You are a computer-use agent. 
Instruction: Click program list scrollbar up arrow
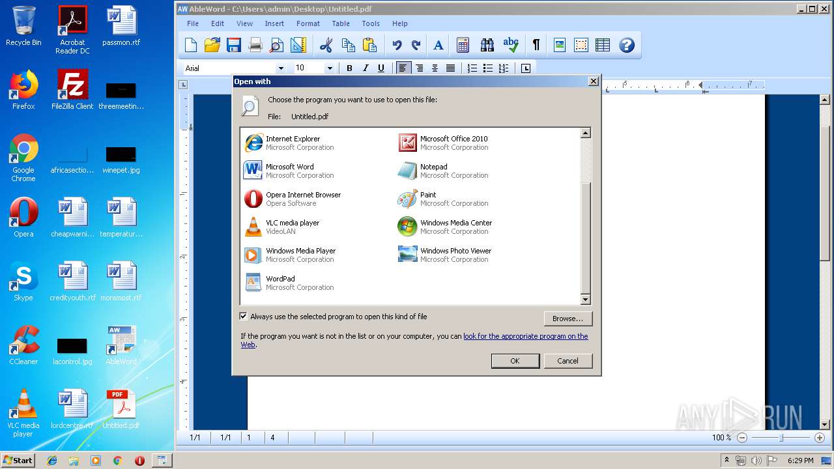pyautogui.click(x=585, y=133)
